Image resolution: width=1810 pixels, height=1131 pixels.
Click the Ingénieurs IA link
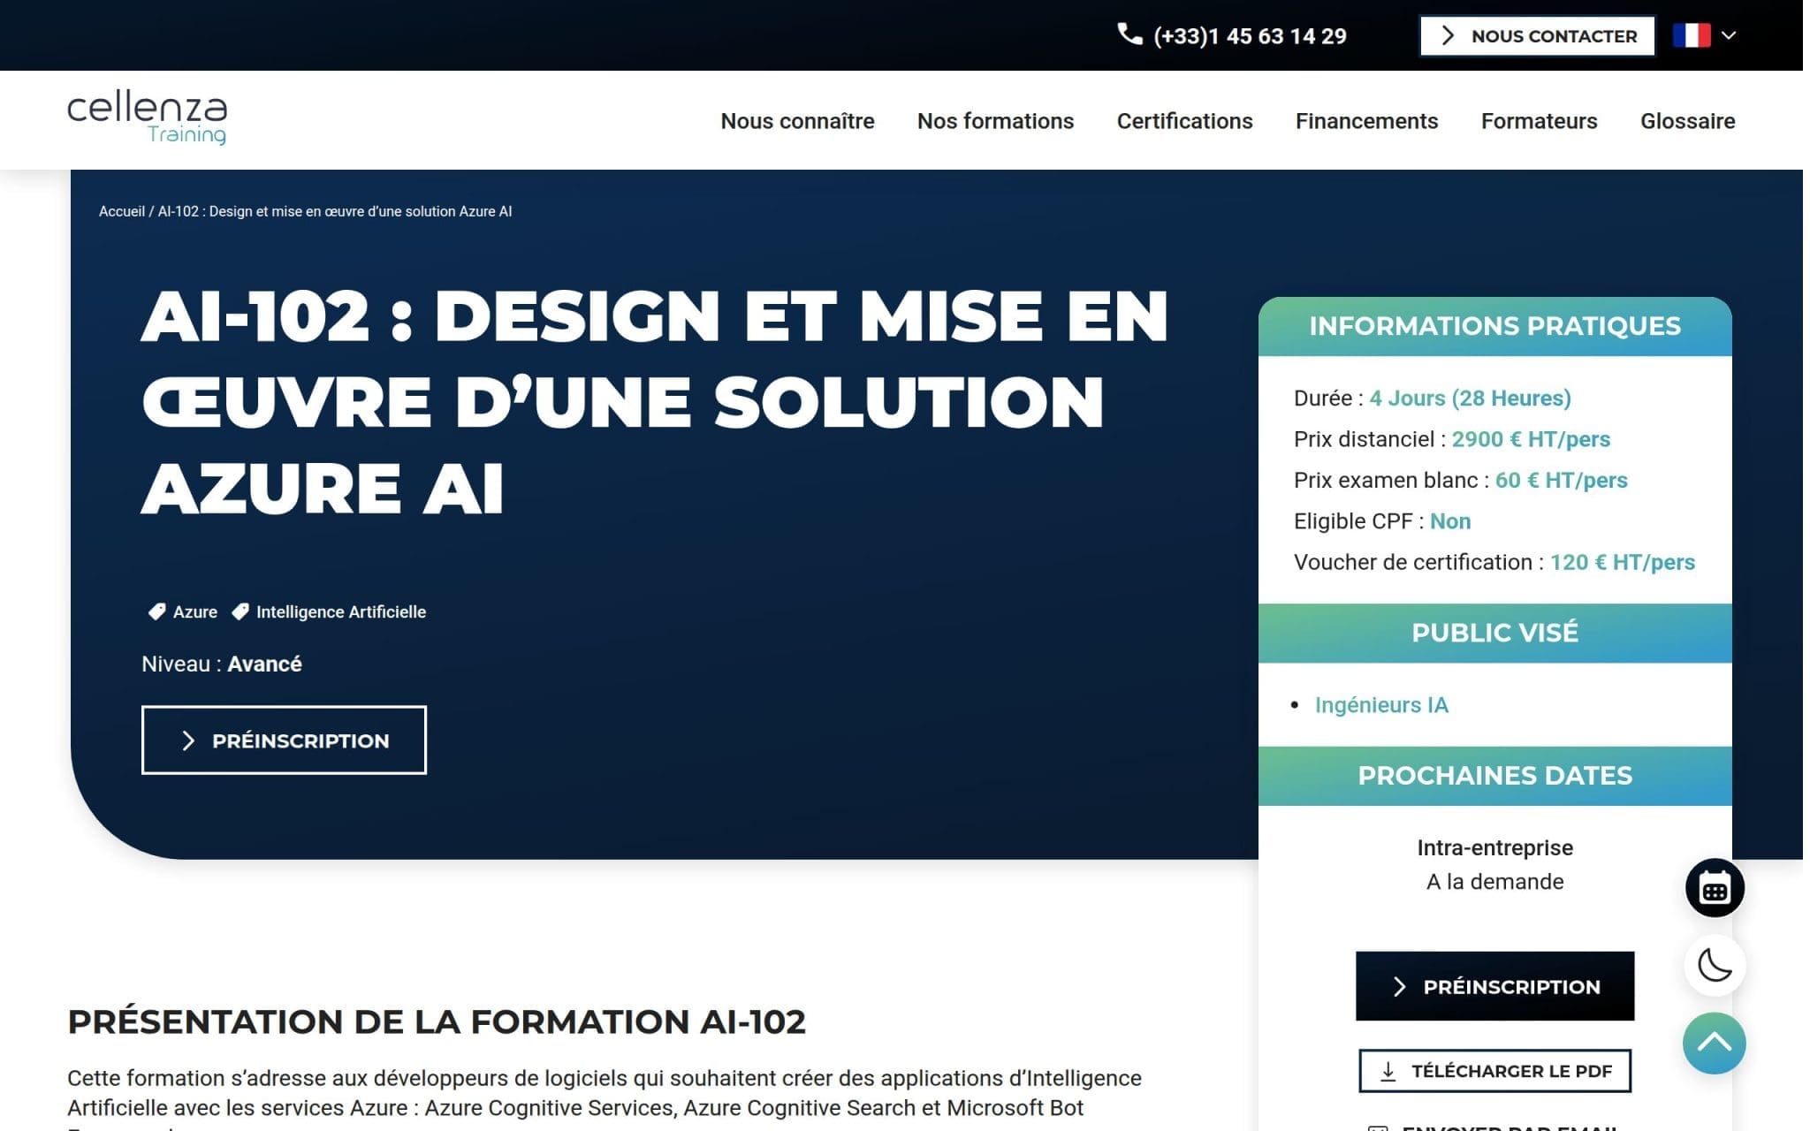click(1381, 705)
